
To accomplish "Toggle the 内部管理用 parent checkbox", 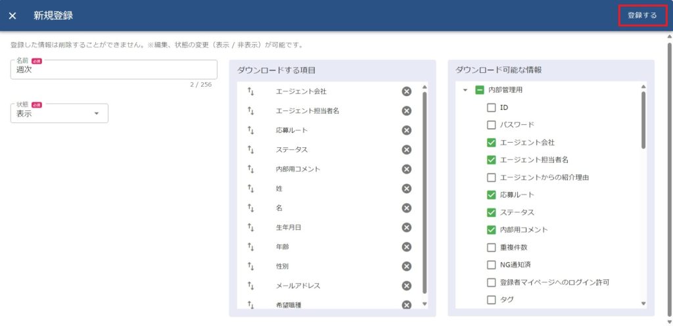I will click(x=480, y=90).
